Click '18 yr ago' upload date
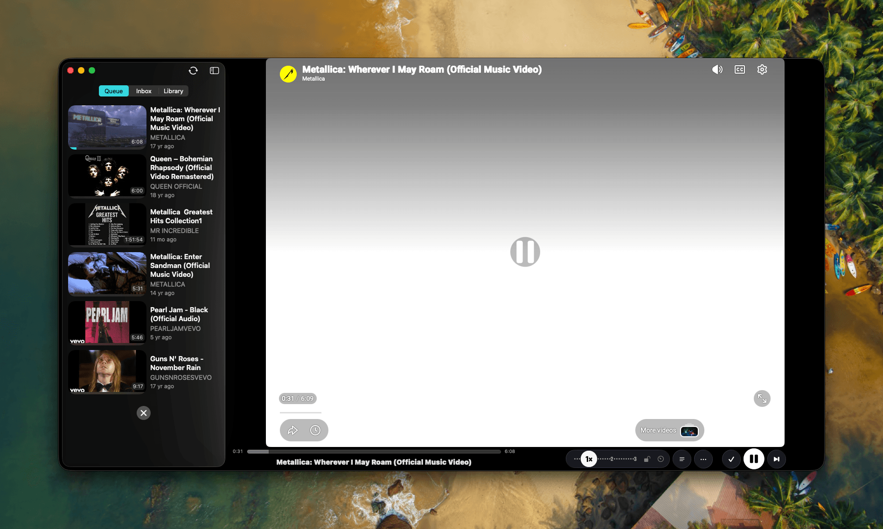Screen dimensions: 883x529 162,195
